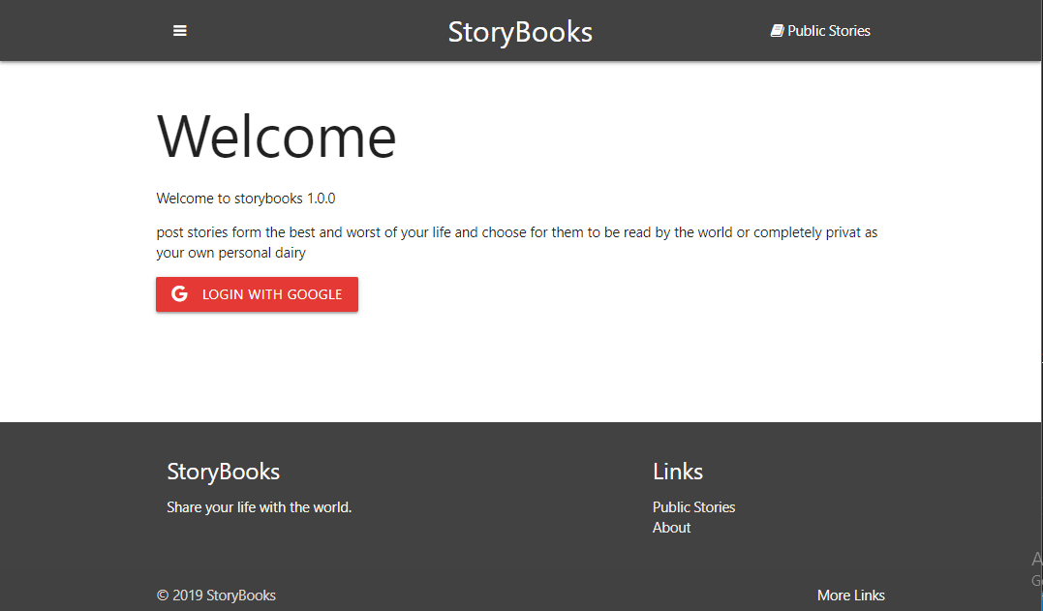Click empty header space left of hamburger icon
Viewport: 1043px width, 611px height.
coord(77,31)
